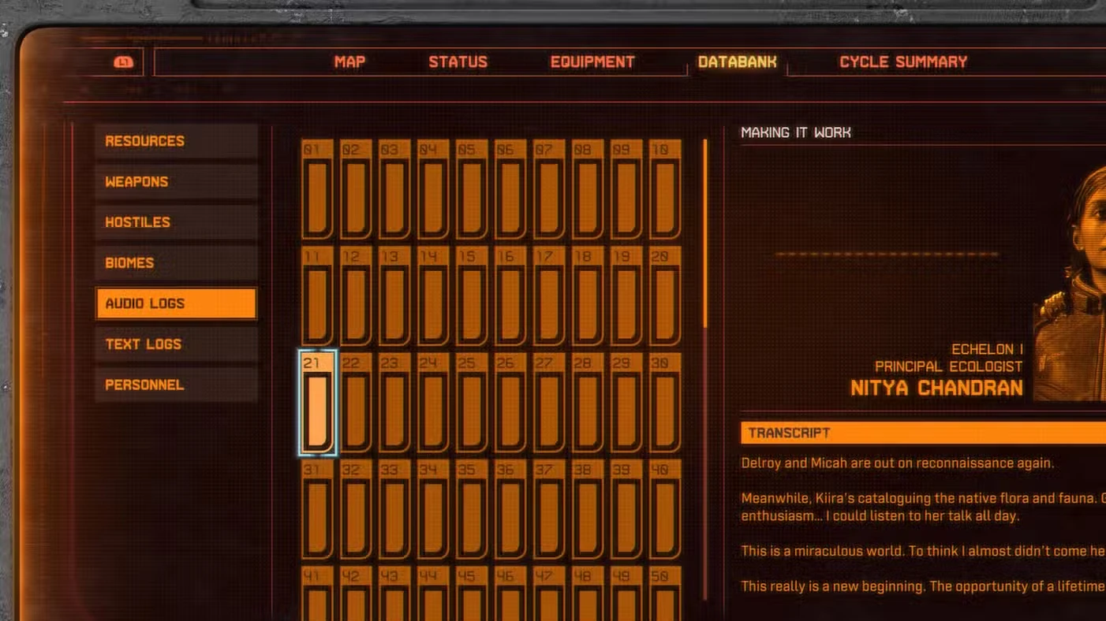Image resolution: width=1106 pixels, height=621 pixels.
Task: Pick audio log 37
Action: [x=550, y=510]
